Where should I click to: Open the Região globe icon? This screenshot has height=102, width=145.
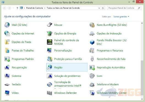(x=50, y=67)
